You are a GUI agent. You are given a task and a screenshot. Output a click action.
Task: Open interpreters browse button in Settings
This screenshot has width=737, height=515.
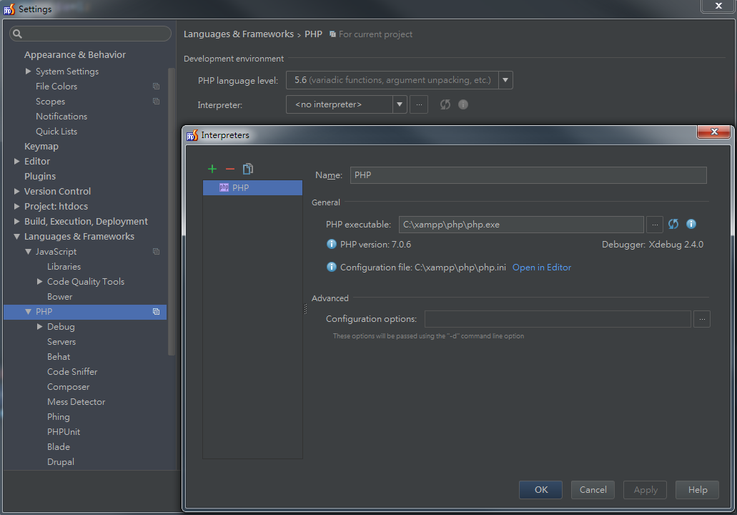[419, 104]
